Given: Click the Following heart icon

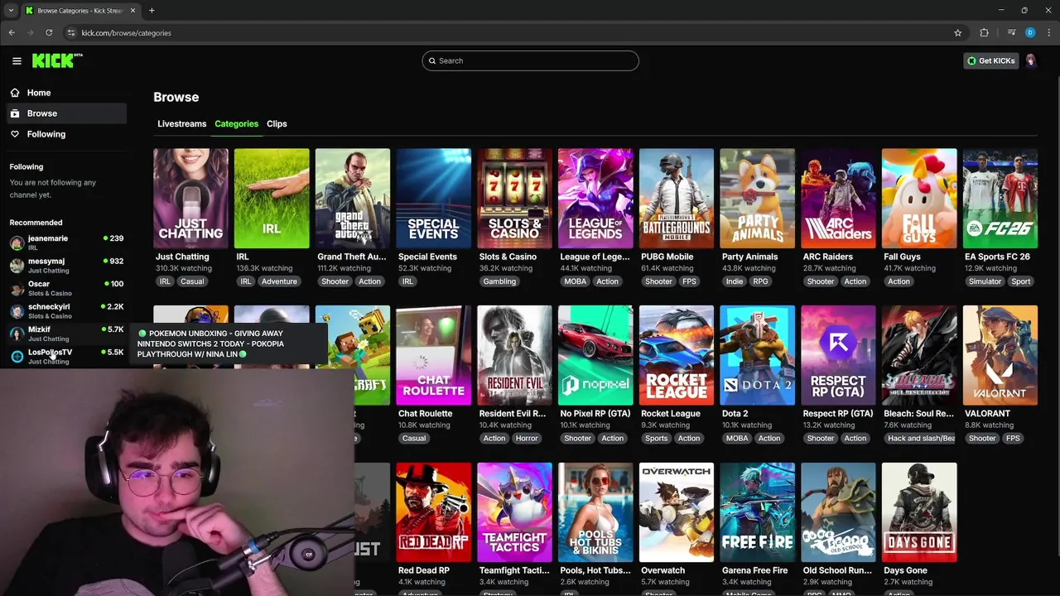Looking at the screenshot, I should (15, 134).
